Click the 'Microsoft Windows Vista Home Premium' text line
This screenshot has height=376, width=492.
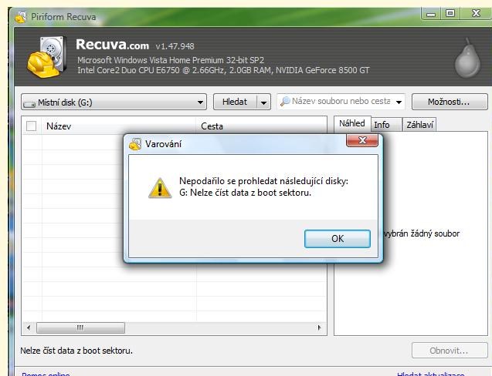[171, 60]
